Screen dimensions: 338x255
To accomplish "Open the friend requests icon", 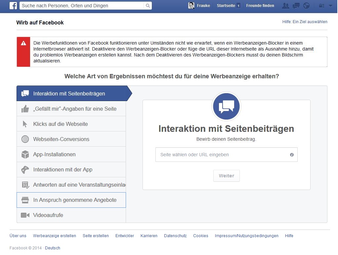I will tap(286, 6).
